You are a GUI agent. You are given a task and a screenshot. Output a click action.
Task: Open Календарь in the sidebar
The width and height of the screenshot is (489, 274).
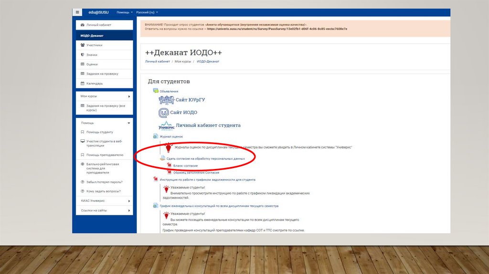95,84
